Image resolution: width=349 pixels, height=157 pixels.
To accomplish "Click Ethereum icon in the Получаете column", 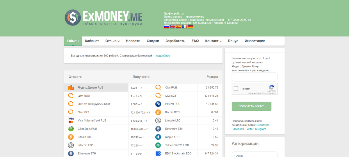I will pos(158,129).
